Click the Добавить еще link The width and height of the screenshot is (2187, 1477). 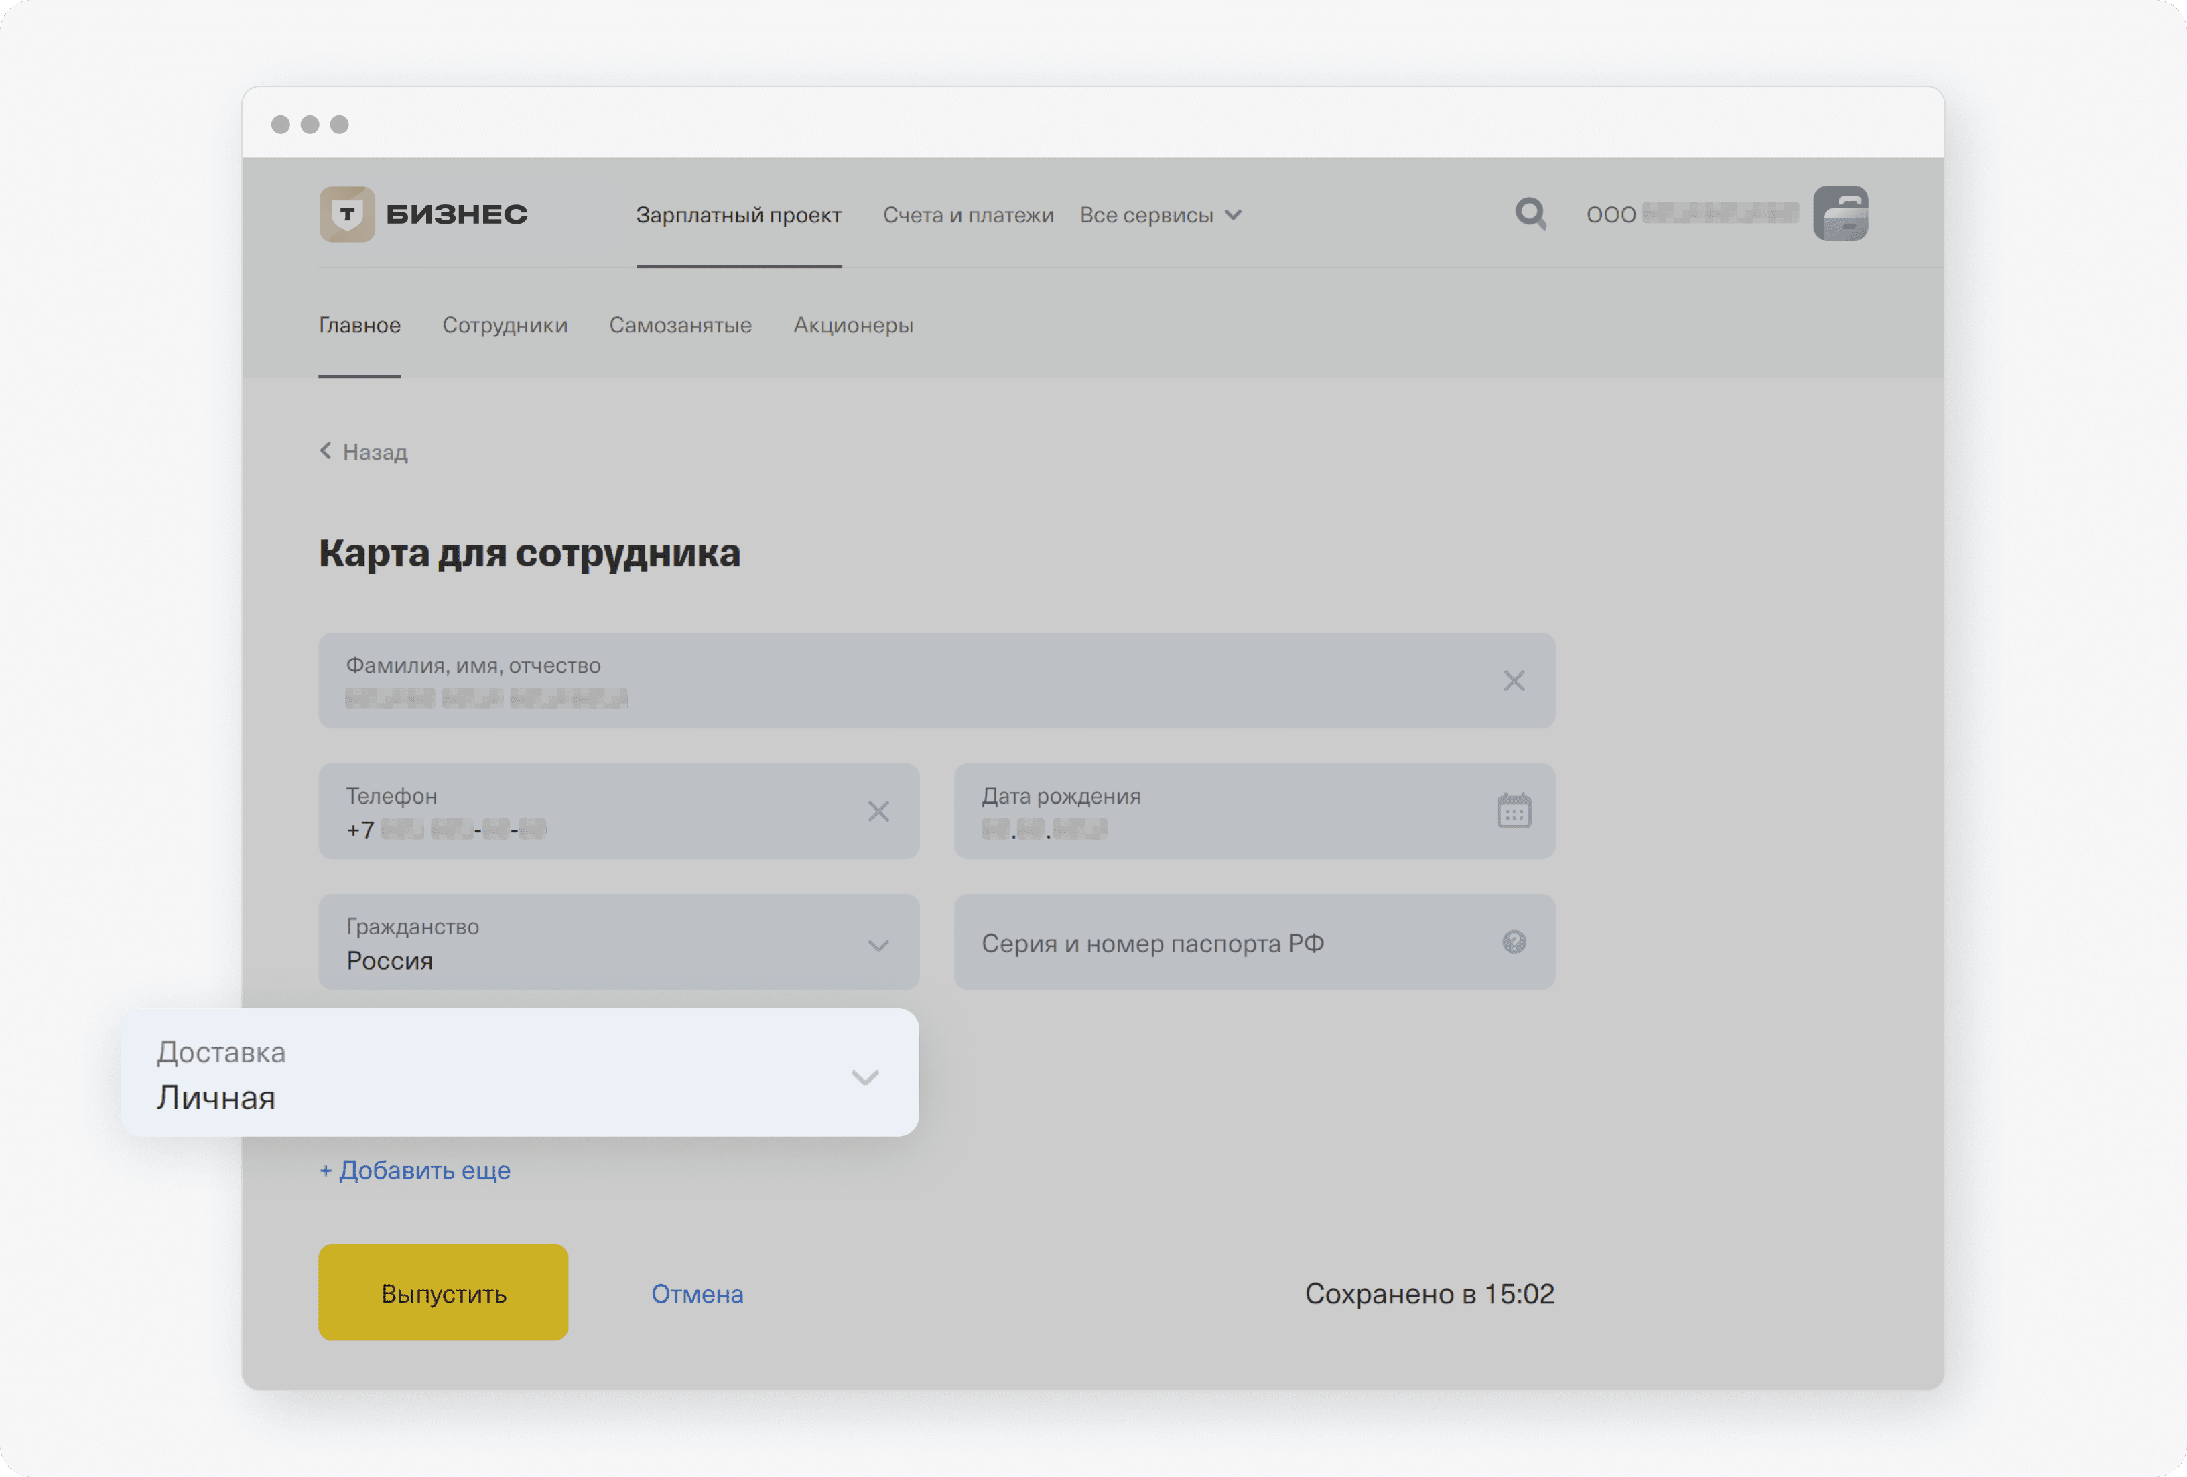click(415, 1170)
